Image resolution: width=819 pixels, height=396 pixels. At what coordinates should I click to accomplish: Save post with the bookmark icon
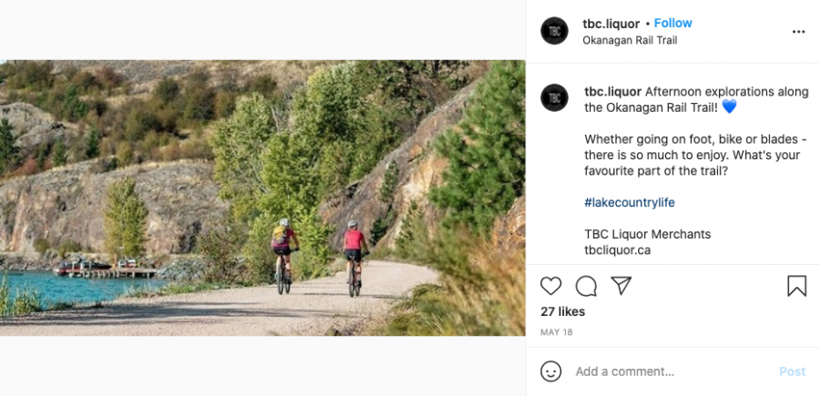796,286
